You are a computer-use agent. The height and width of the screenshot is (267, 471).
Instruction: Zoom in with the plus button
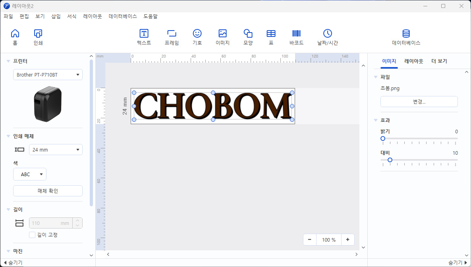[348, 240]
